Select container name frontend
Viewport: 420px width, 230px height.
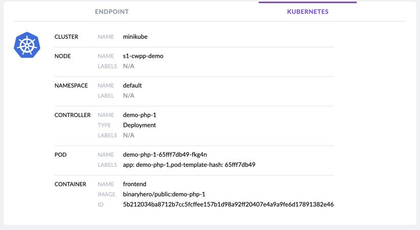pyautogui.click(x=135, y=184)
